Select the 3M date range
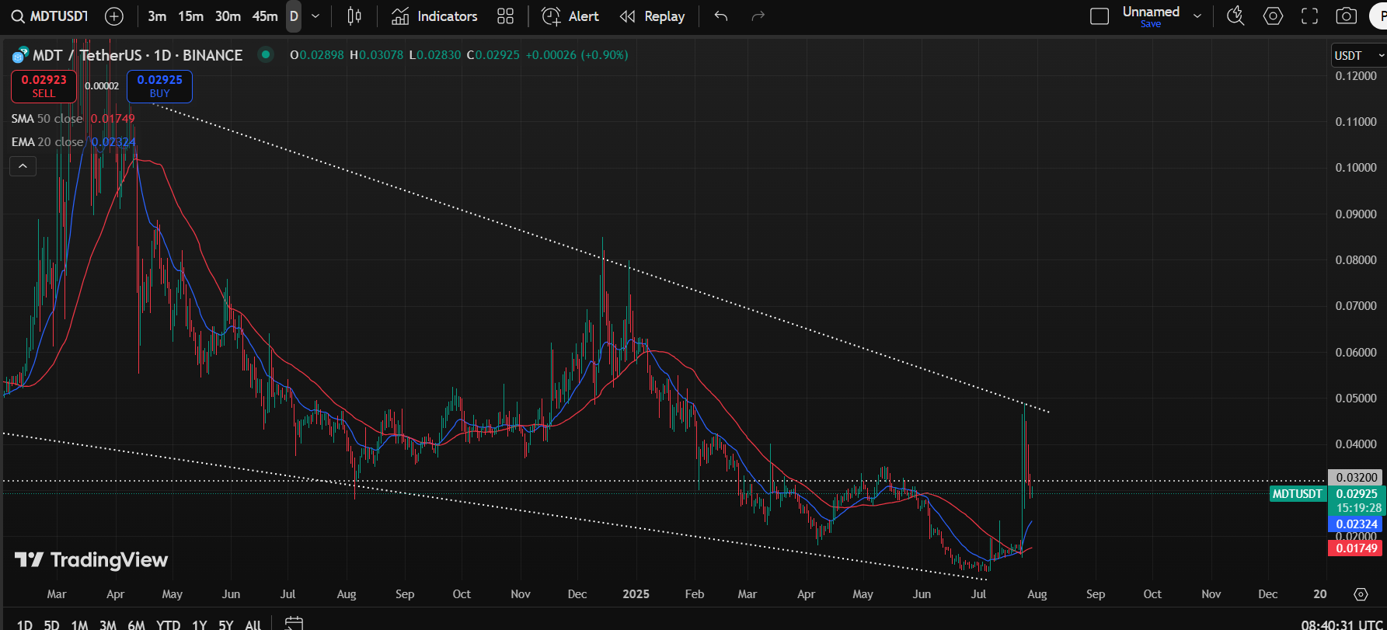The width and height of the screenshot is (1387, 630). tap(108, 625)
